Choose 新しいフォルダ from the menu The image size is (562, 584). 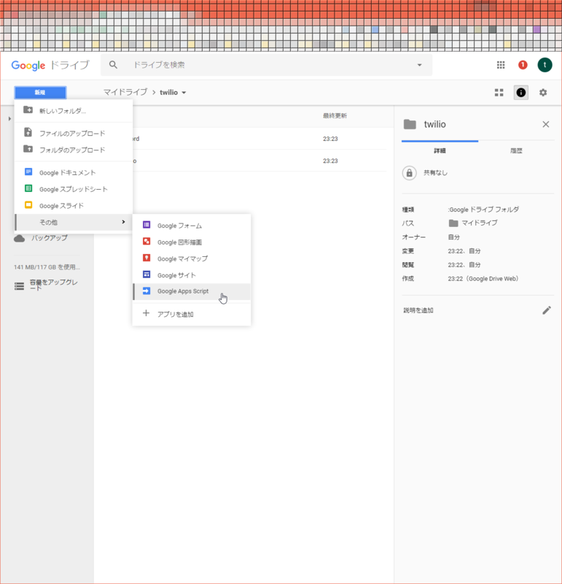[x=74, y=111]
